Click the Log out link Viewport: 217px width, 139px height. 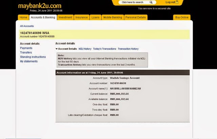170,2
